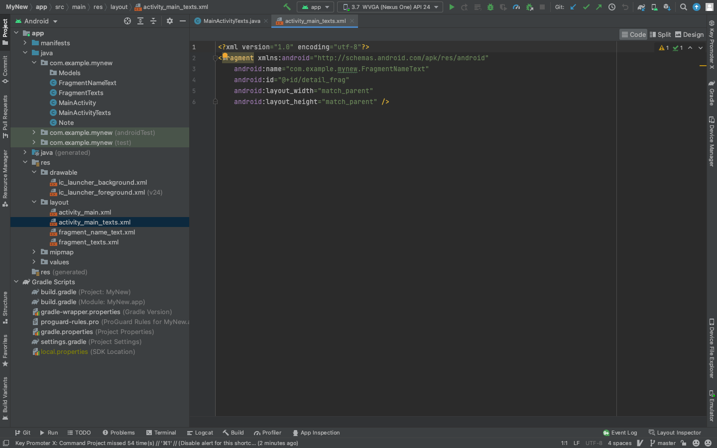Run the app with the green play icon
Screen dimensions: 717x448
(452, 7)
